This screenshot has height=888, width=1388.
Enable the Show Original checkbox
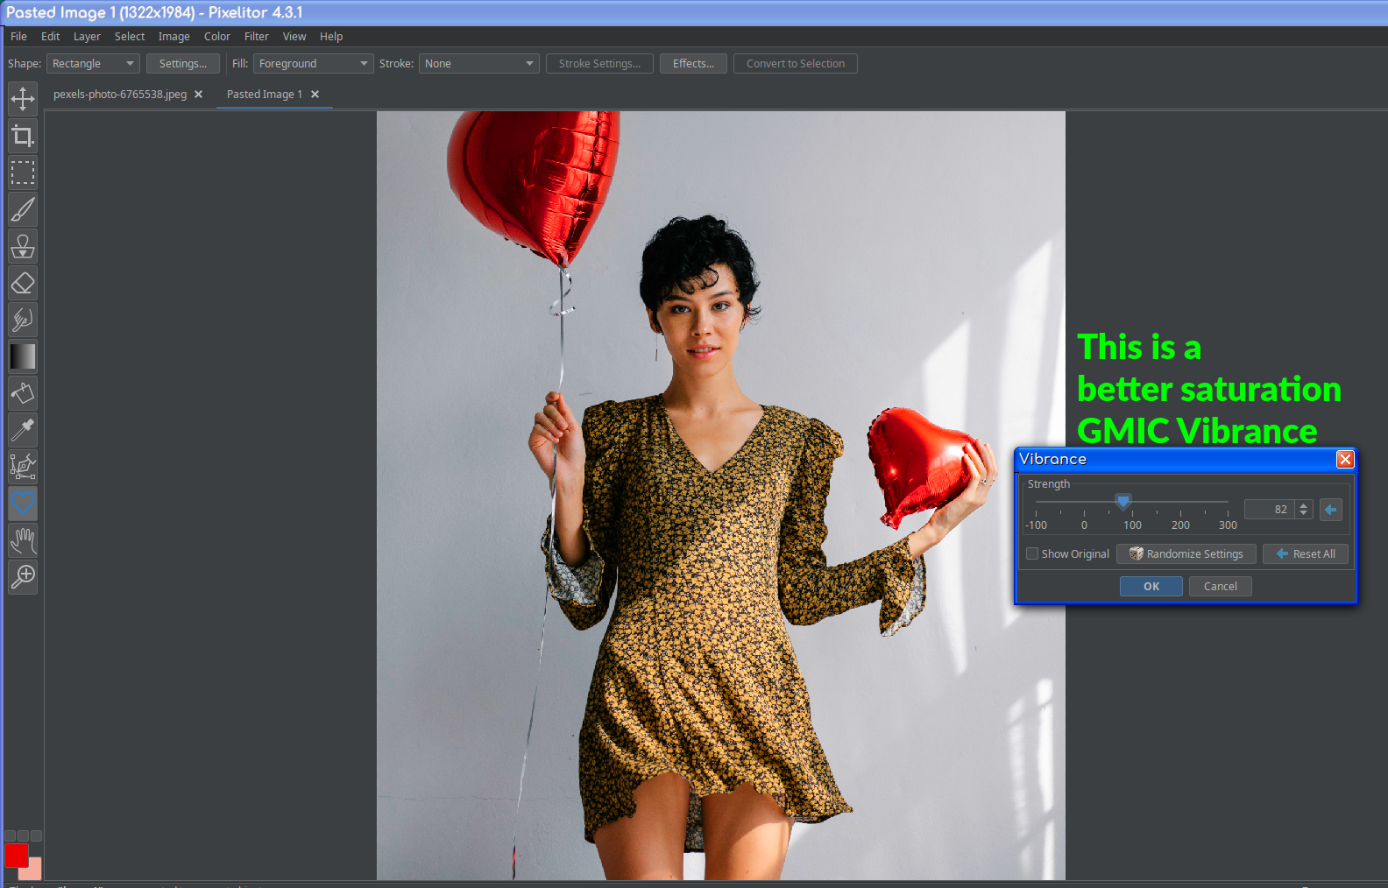click(1032, 553)
